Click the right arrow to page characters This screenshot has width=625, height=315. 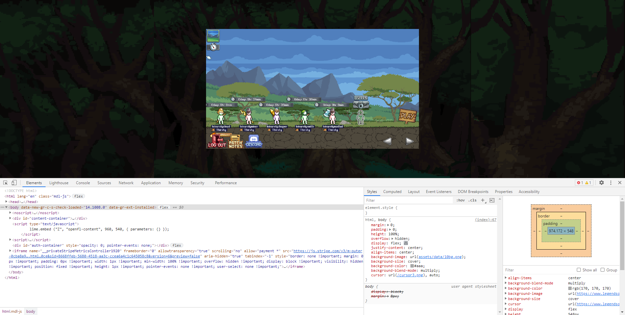pyautogui.click(x=410, y=141)
